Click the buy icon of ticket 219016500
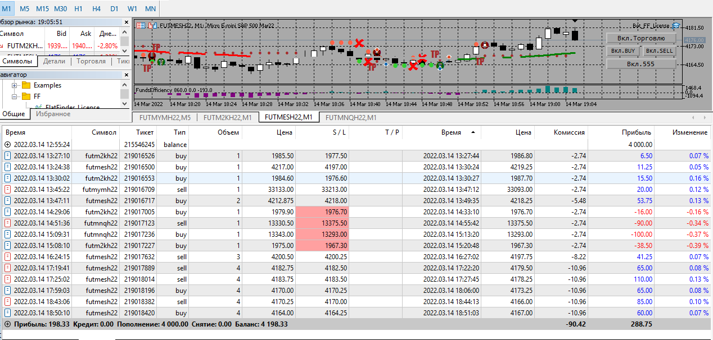 point(7,167)
